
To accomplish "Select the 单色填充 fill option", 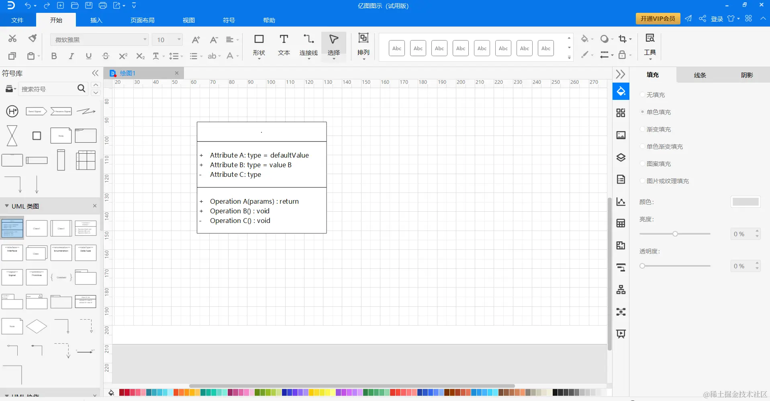I will [x=655, y=112].
